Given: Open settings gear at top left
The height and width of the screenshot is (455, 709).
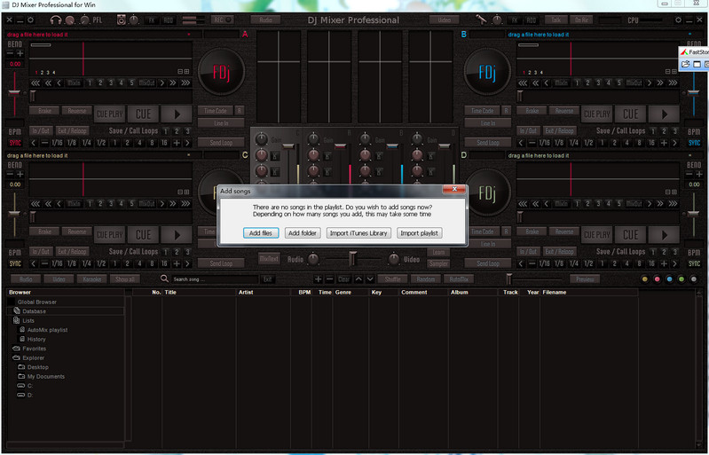Looking at the screenshot, I should coord(30,20).
